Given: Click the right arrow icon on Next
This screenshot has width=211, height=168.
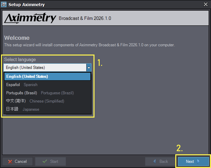Looking at the screenshot, I should point(198,161).
